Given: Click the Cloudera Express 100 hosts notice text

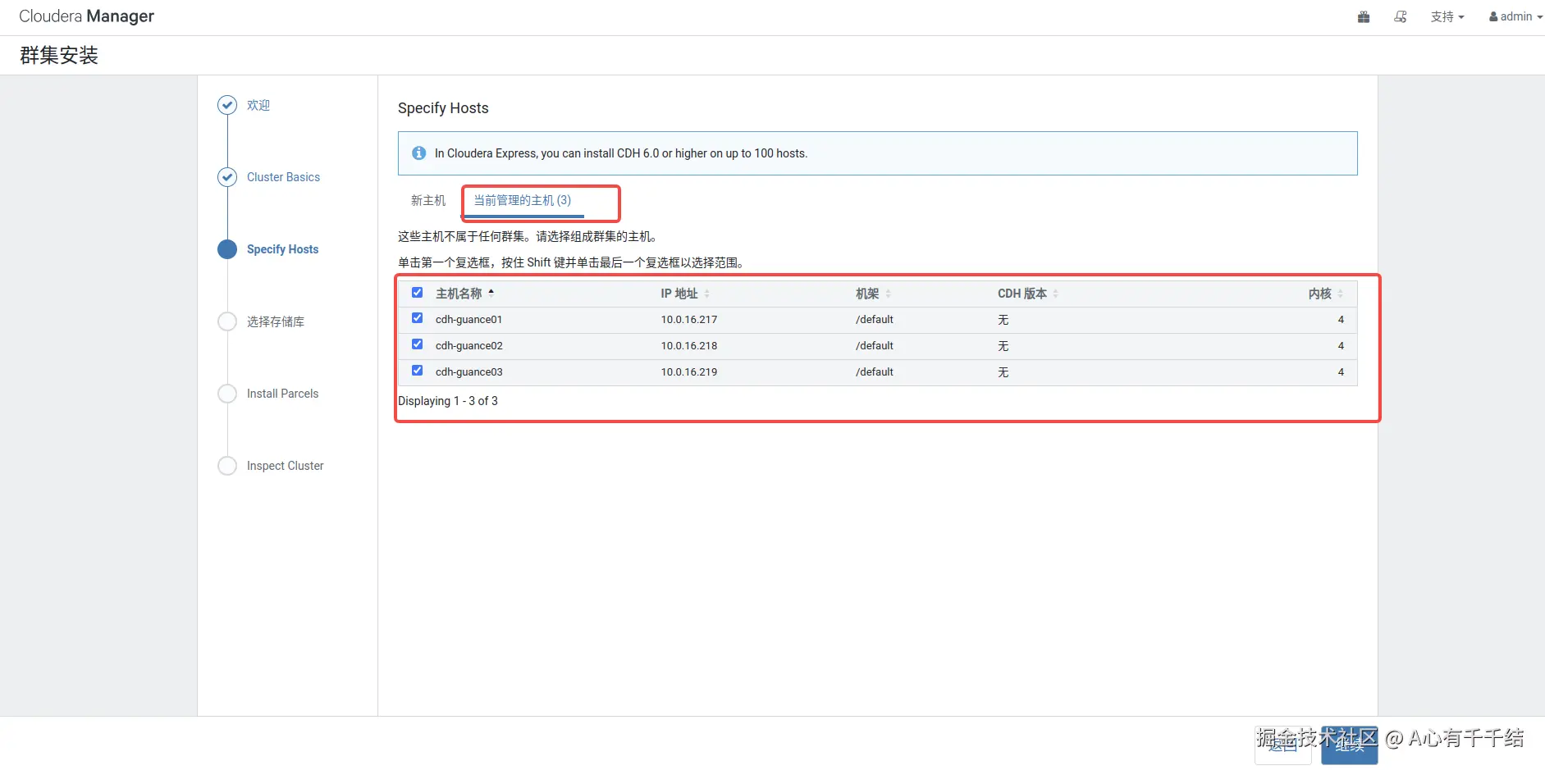Looking at the screenshot, I should (x=621, y=153).
